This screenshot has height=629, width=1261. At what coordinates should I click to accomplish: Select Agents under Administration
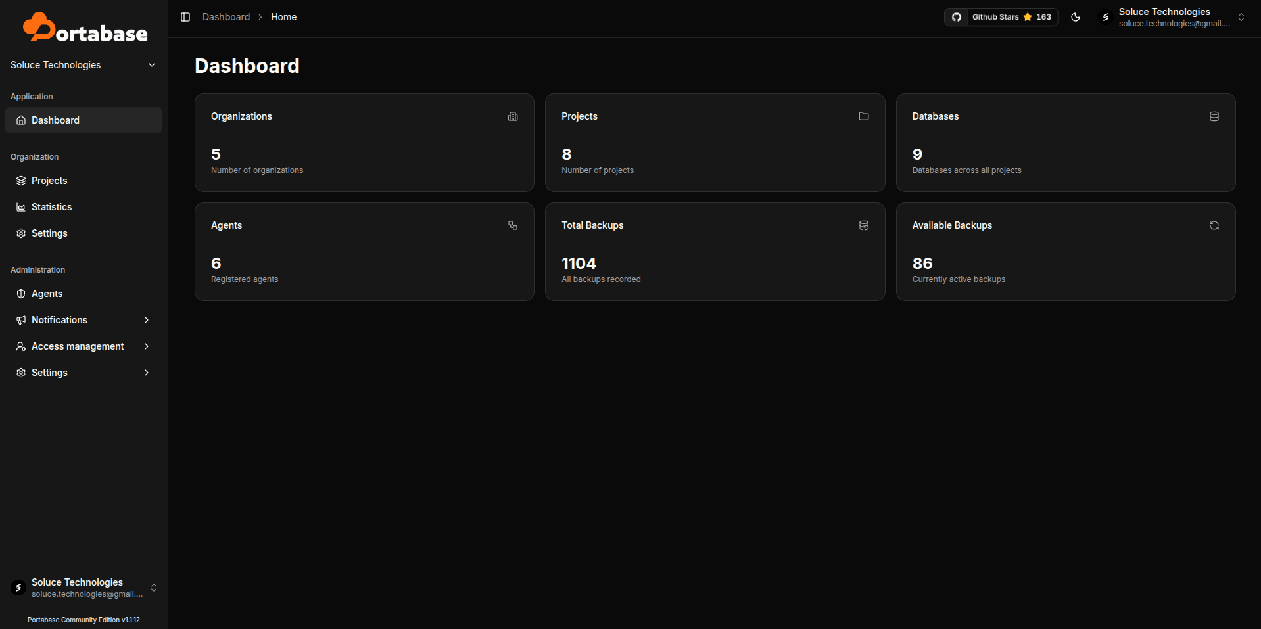pyautogui.click(x=47, y=294)
